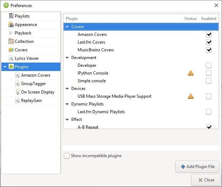Click the Playlists icon in sidebar
Viewport: 222px width, 187px height.
tap(11, 16)
